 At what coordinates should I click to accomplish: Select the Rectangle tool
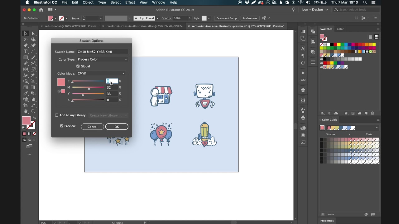26,58
